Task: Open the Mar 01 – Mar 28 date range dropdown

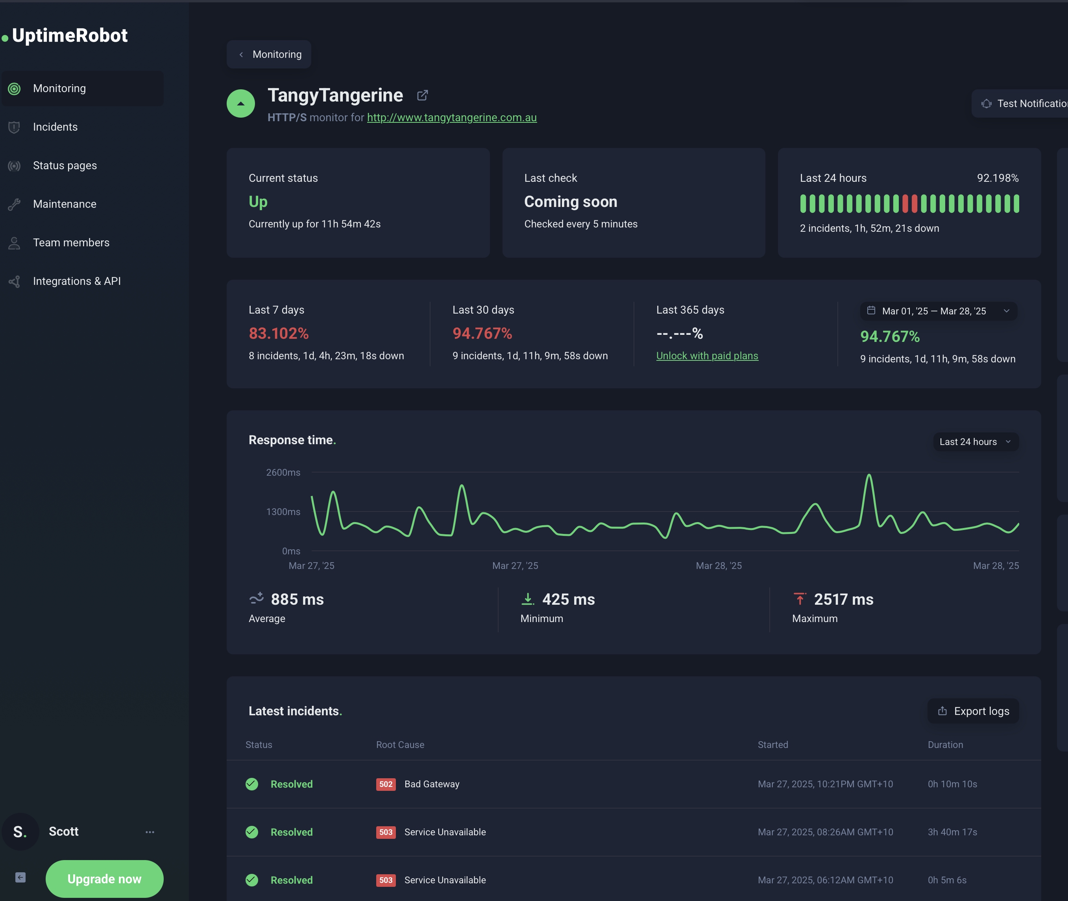Action: coord(938,311)
